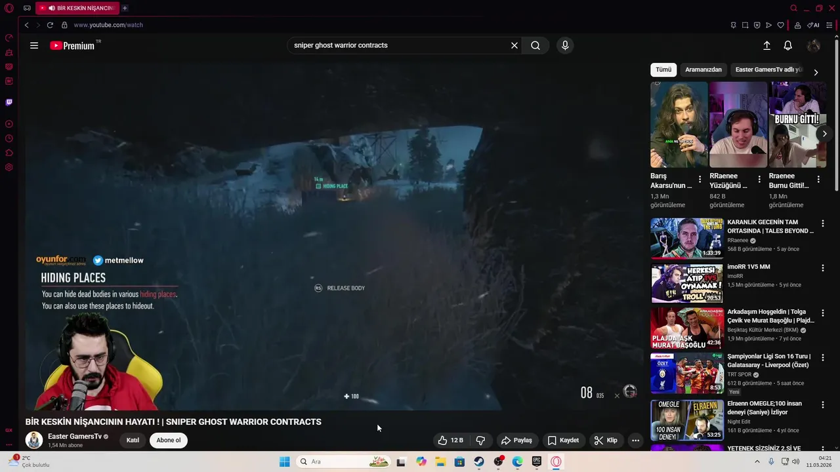Open the ad blocker shield icon

[x=757, y=25]
